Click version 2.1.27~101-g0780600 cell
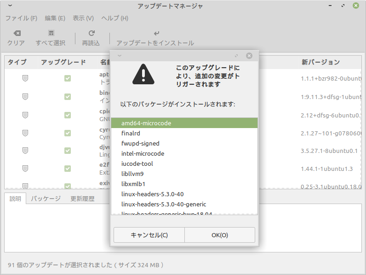Image resolution: width=366 pixels, height=275 pixels. (x=331, y=133)
